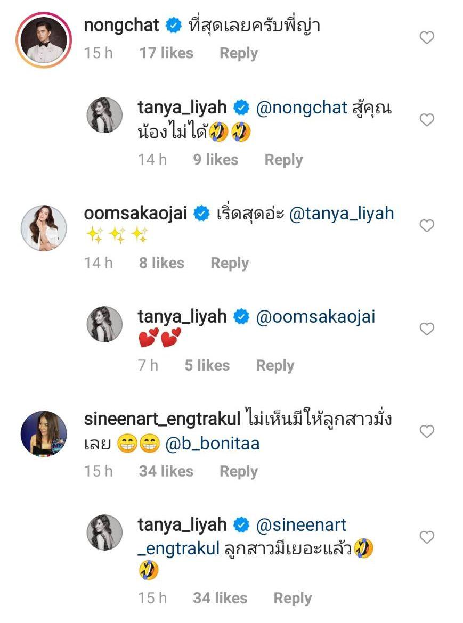Reply to oomsakaojai's comment
Screen dimensions: 463x623
[x=230, y=263]
